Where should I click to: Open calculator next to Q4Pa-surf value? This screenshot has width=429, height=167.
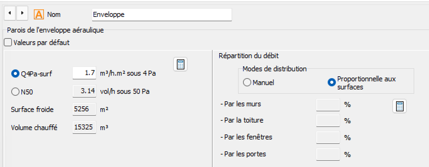point(180,64)
